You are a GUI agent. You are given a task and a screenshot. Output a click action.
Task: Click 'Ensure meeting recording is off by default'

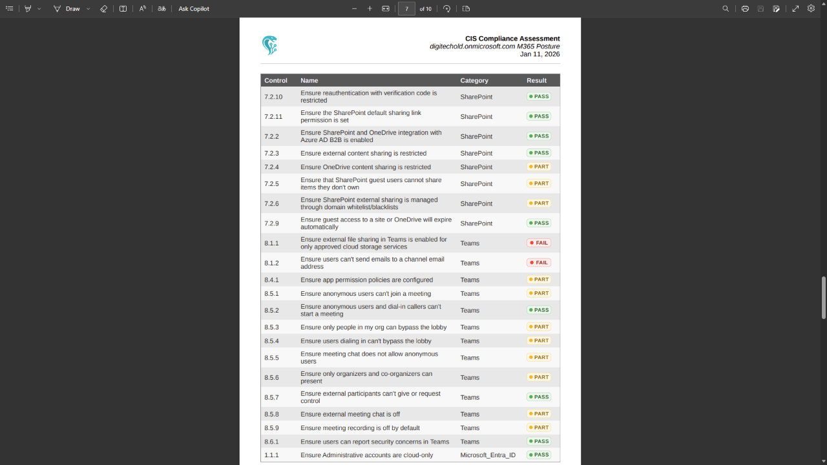[x=360, y=428]
